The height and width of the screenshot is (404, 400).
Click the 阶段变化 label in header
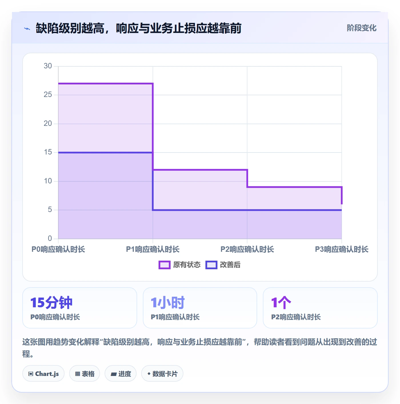pos(361,28)
